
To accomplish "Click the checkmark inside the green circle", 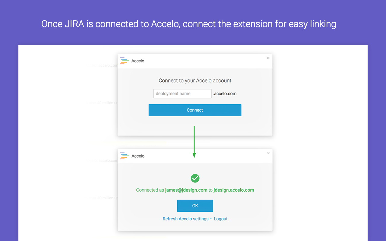I will (195, 178).
